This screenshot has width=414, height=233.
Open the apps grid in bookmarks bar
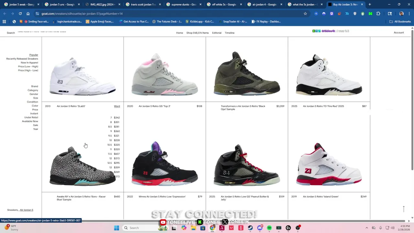pos(4,21)
